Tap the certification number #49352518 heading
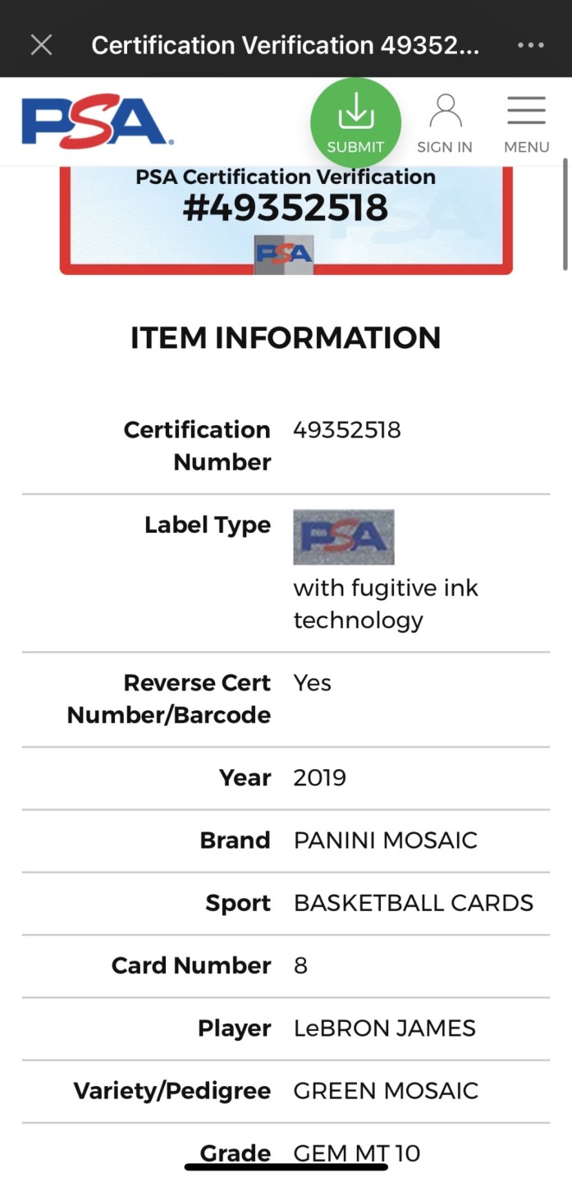 [x=286, y=208]
